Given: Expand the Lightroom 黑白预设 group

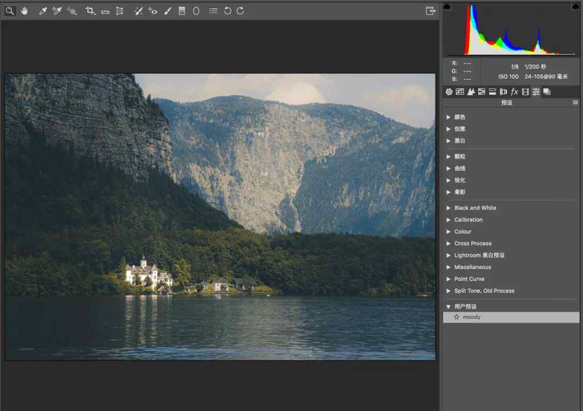Looking at the screenshot, I should click(449, 255).
